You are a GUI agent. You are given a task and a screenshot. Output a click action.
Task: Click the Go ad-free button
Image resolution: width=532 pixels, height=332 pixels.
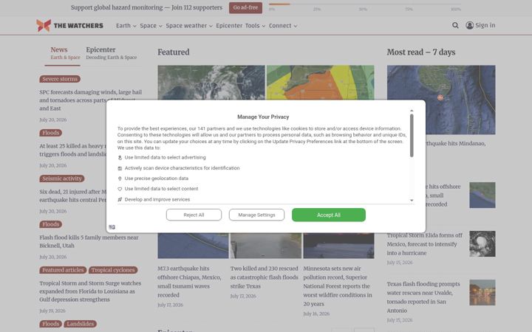point(245,7)
